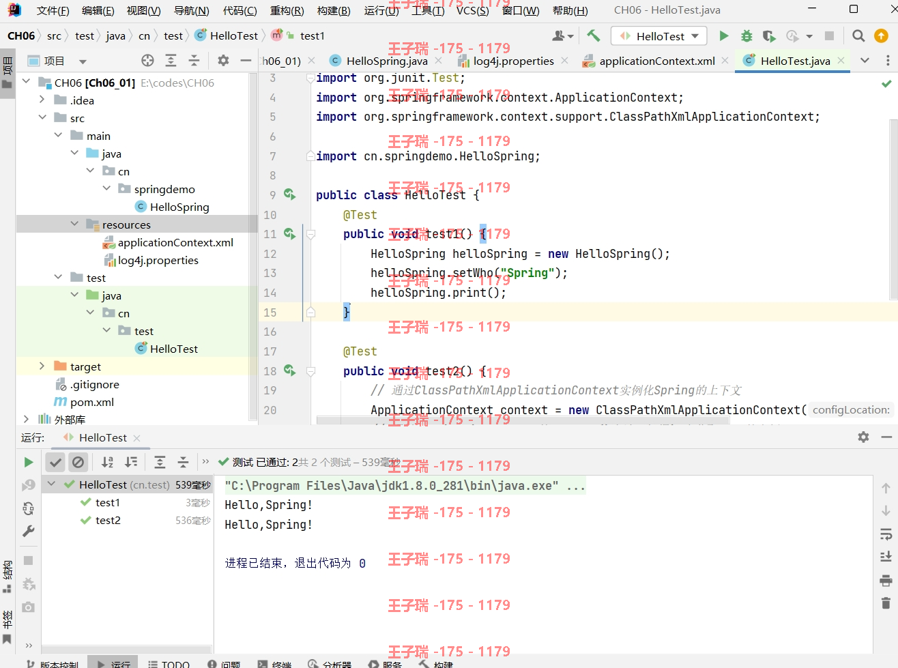This screenshot has width=898, height=668.
Task: Show more editor tabs dropdown arrow
Action: tap(865, 61)
